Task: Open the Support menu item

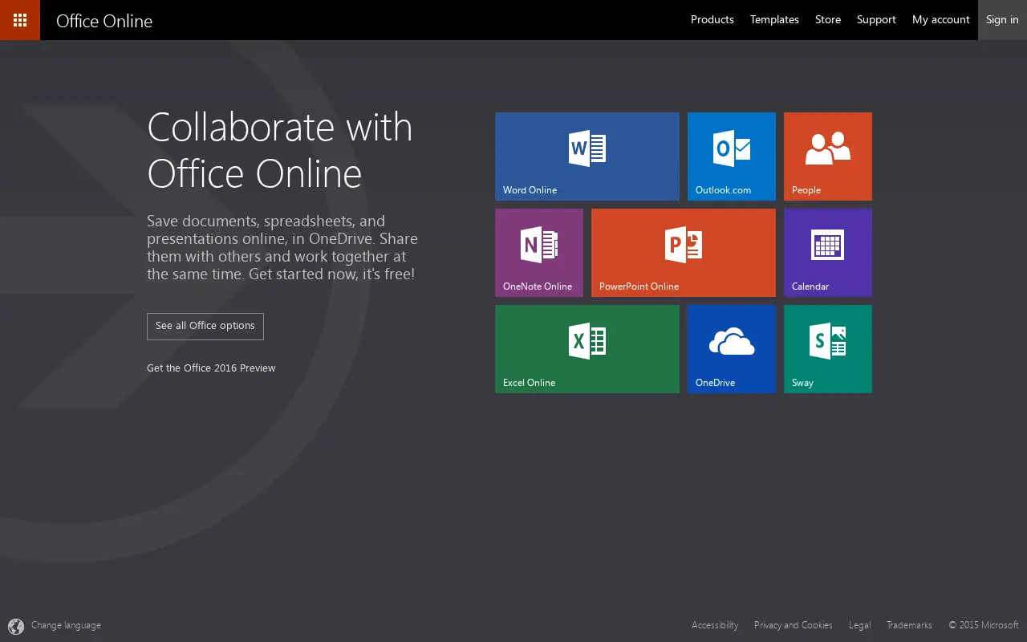Action: coord(876,20)
